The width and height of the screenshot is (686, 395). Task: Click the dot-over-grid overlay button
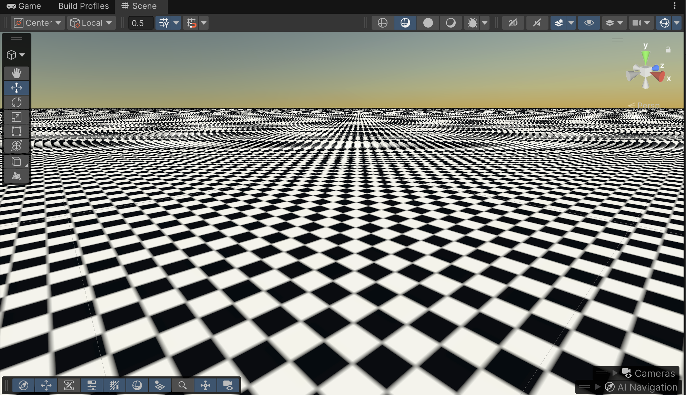160,385
